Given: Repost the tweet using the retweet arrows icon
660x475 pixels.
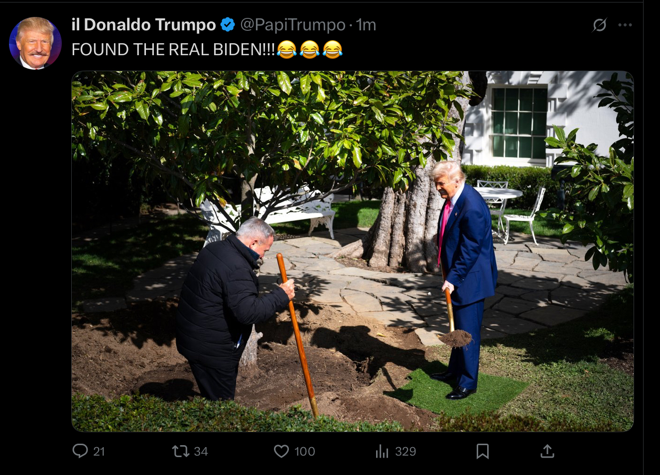Looking at the screenshot, I should point(180,451).
